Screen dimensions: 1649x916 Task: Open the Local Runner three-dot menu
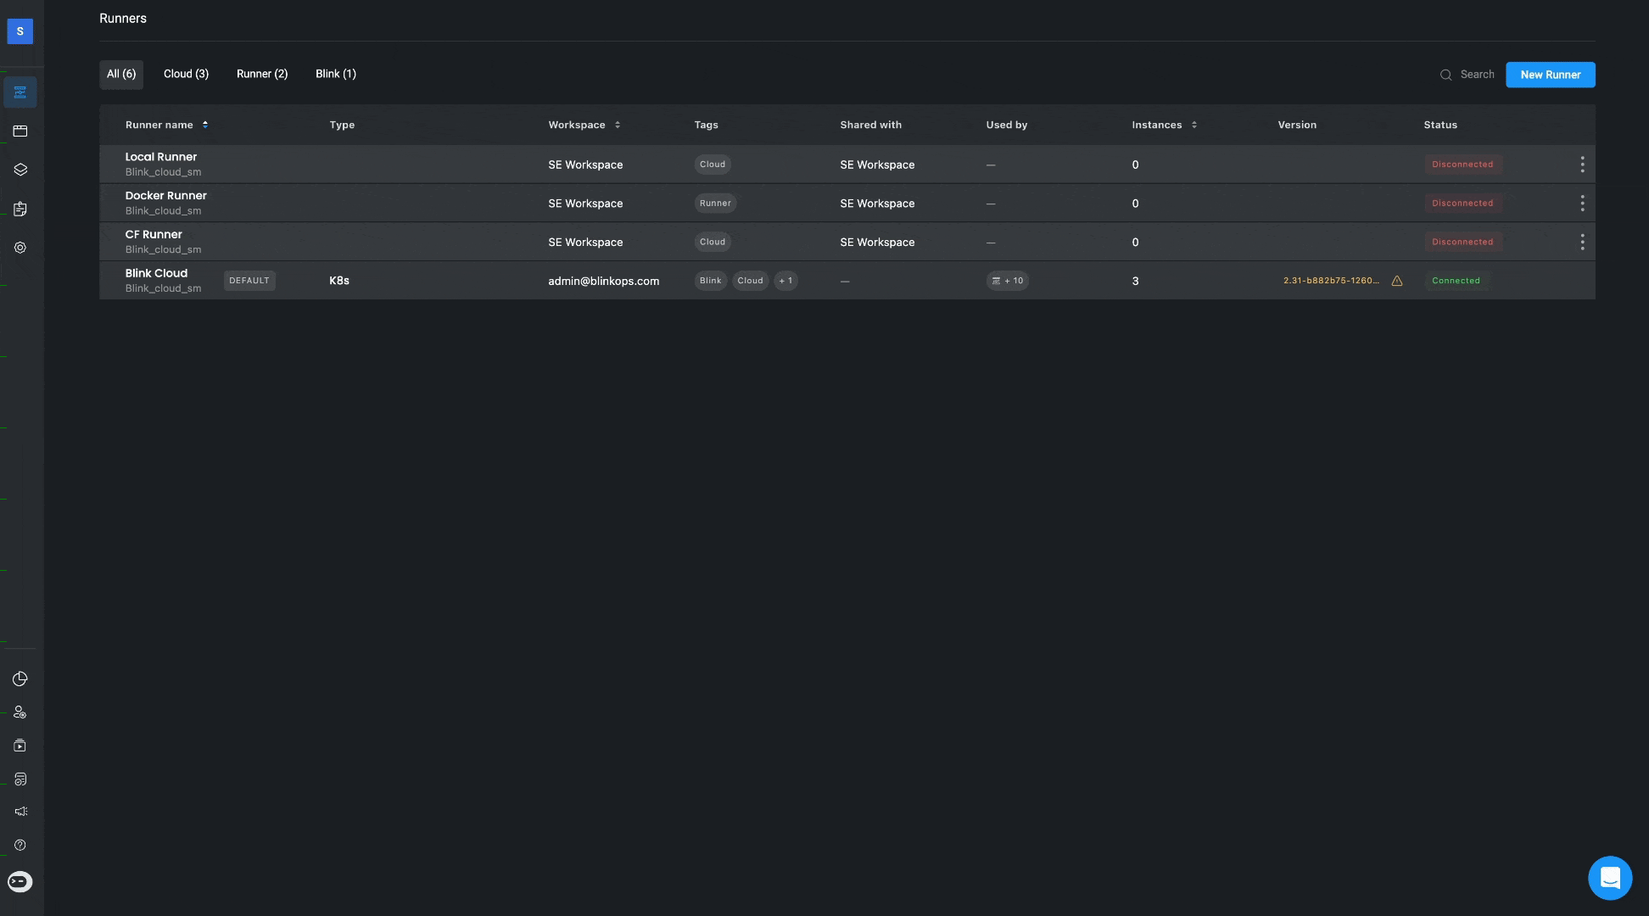1582,165
